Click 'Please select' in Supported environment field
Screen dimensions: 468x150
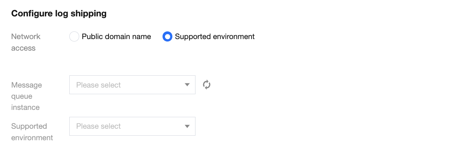[x=98, y=126]
